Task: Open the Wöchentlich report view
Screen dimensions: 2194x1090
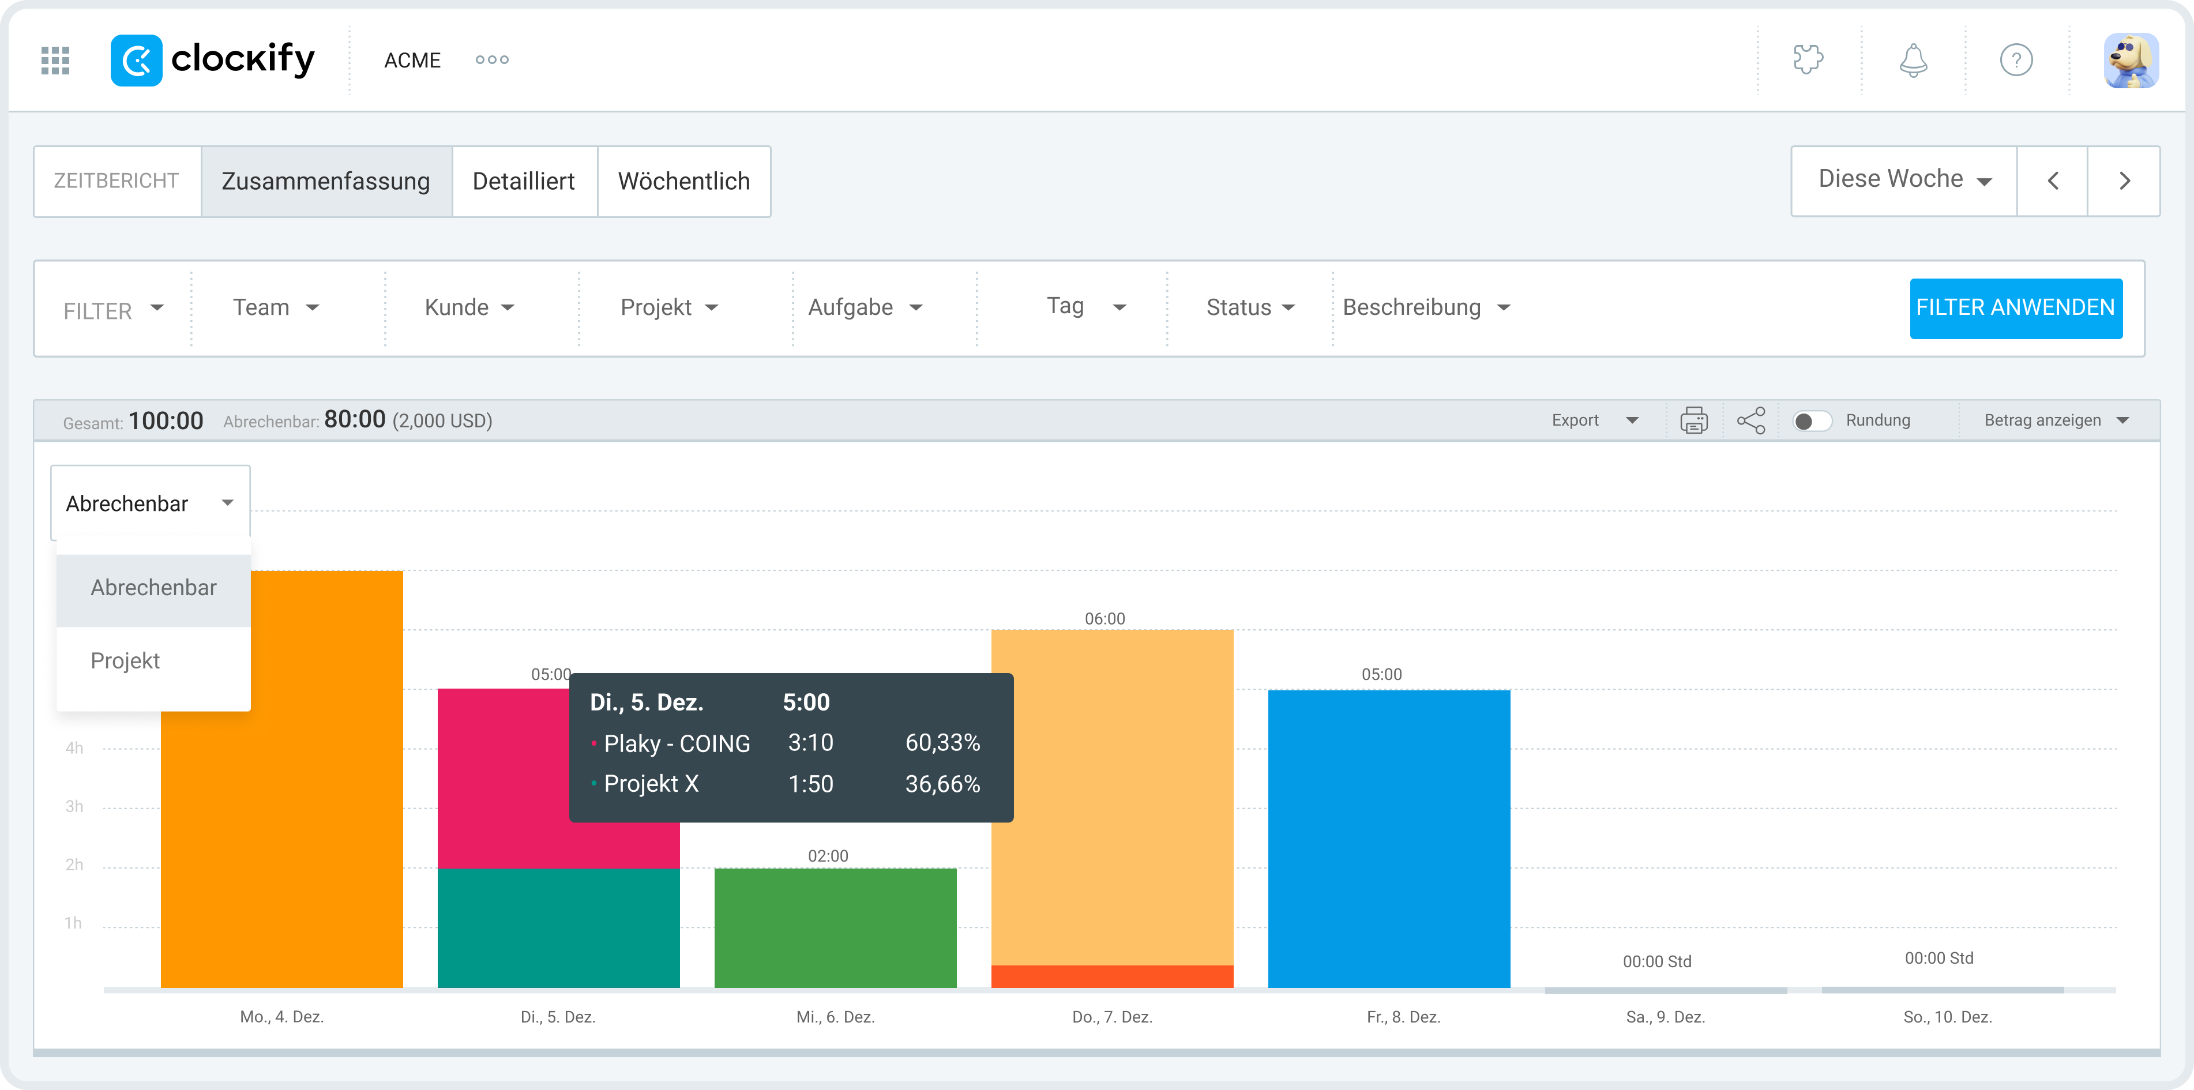Action: coord(684,181)
